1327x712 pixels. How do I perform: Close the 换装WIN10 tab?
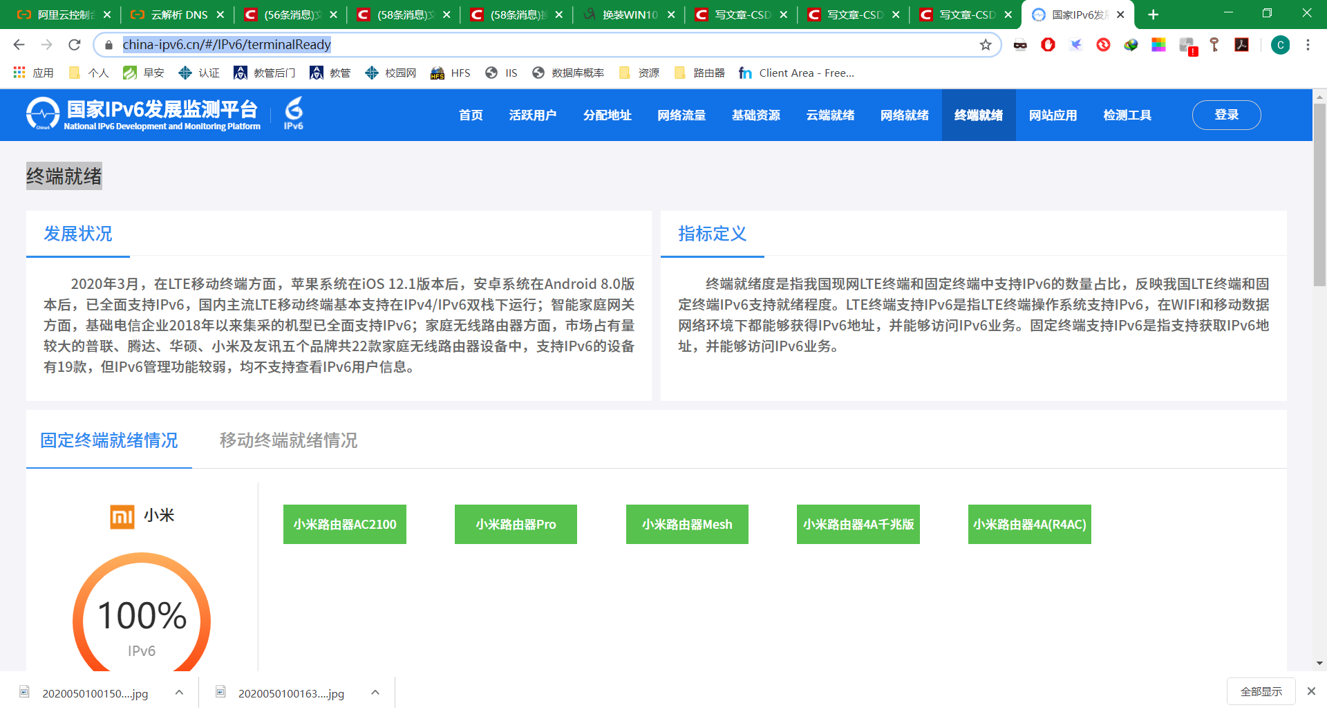pos(670,15)
